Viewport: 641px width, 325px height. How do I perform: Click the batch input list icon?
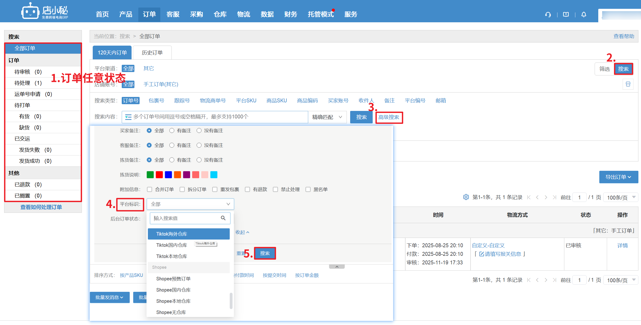click(128, 117)
